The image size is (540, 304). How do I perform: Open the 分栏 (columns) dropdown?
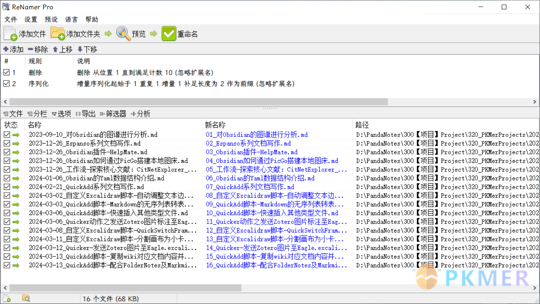point(37,114)
